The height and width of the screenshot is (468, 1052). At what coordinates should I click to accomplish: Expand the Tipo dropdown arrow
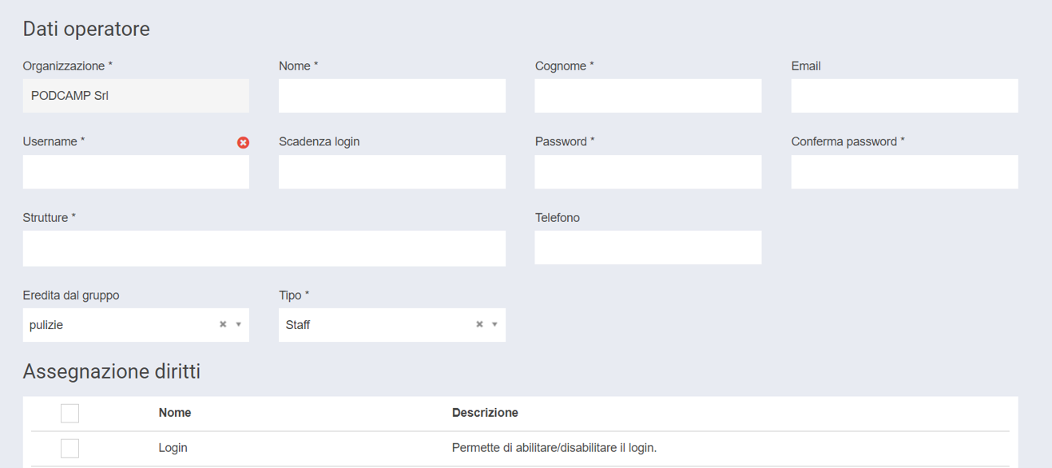pos(495,324)
